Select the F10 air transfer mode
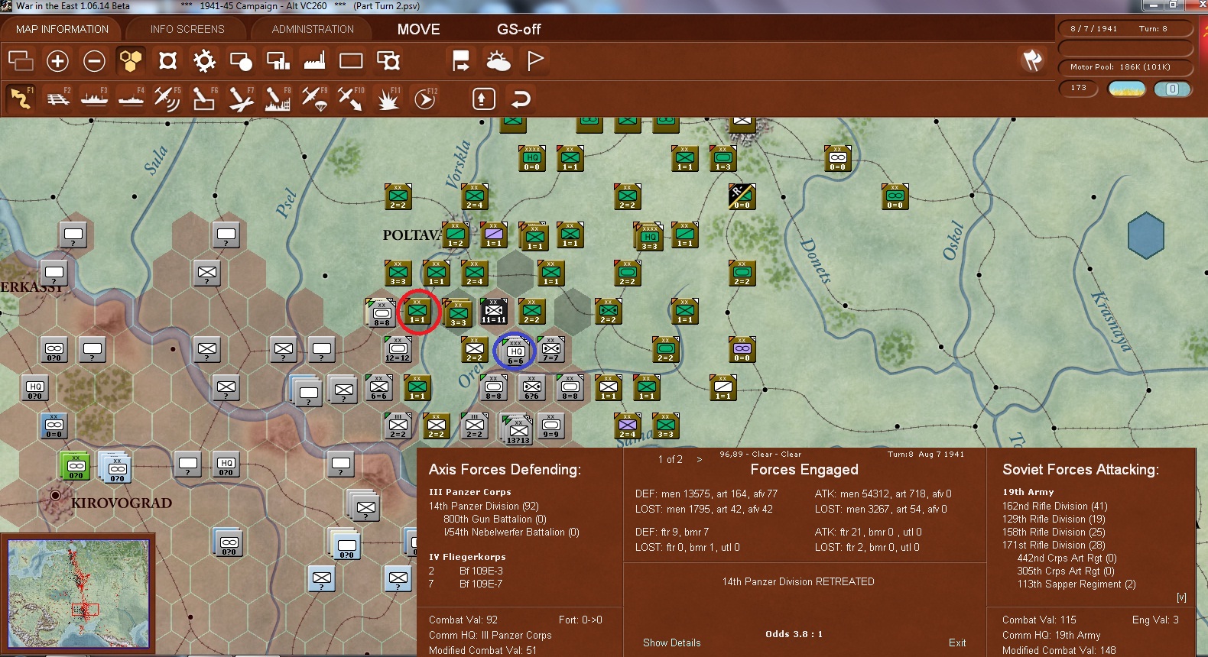 351,99
